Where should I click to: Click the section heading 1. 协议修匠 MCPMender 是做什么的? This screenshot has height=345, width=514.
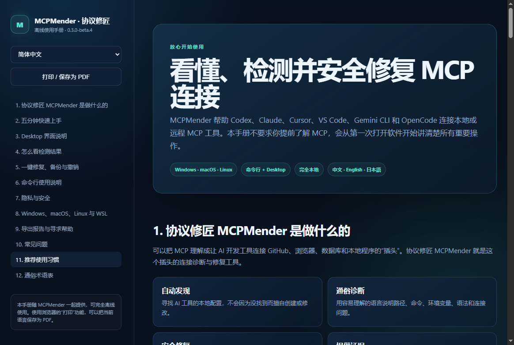(251, 231)
